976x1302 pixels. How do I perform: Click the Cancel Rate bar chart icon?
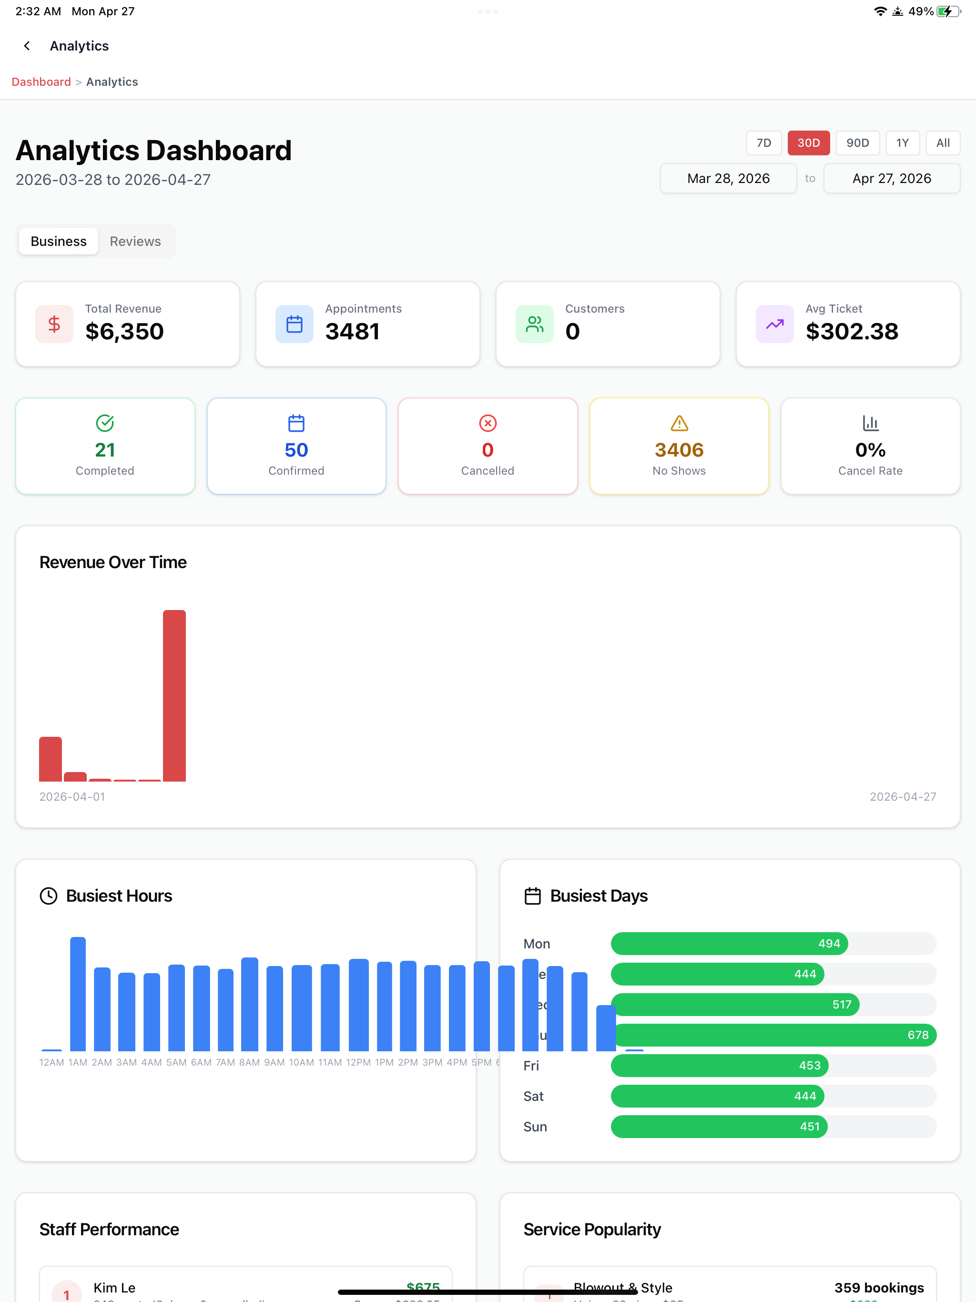[870, 423]
